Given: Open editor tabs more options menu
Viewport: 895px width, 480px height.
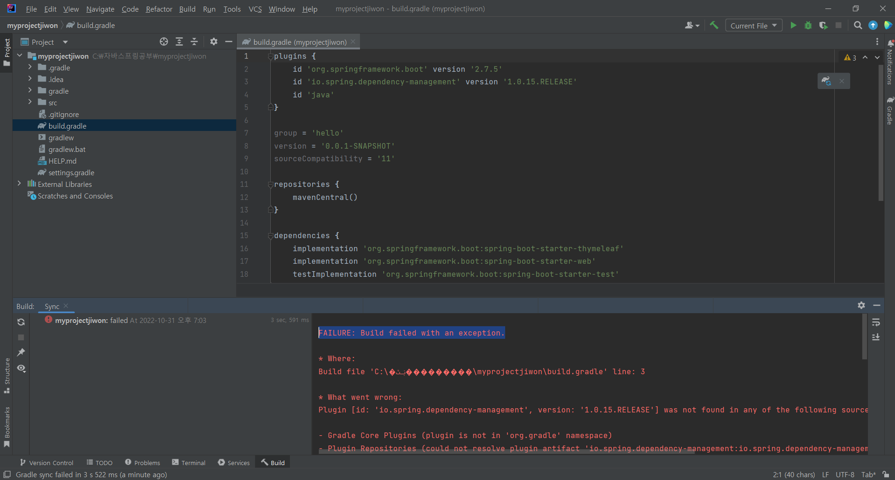Looking at the screenshot, I should [877, 41].
